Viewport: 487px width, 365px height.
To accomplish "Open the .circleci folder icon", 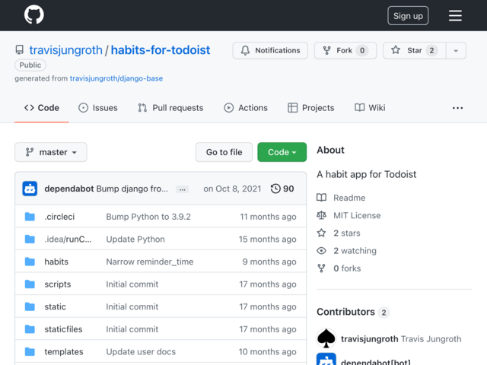I will tap(30, 216).
